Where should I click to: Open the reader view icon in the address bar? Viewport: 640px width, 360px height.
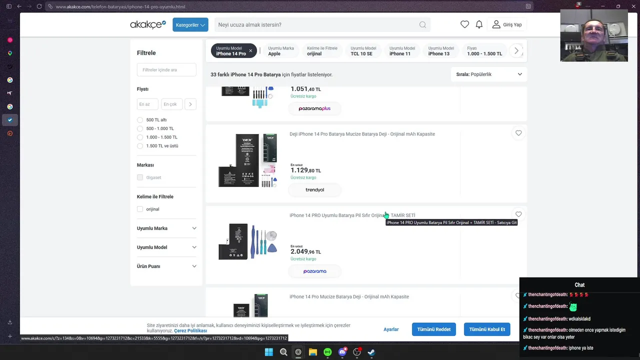tap(528, 6)
